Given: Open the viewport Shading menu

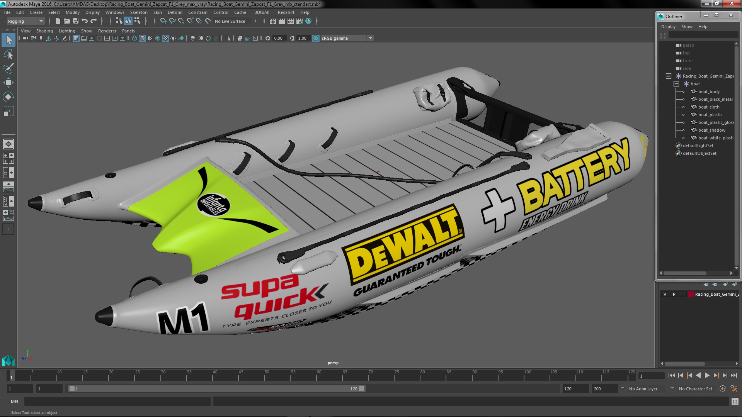Looking at the screenshot, I should click(44, 31).
